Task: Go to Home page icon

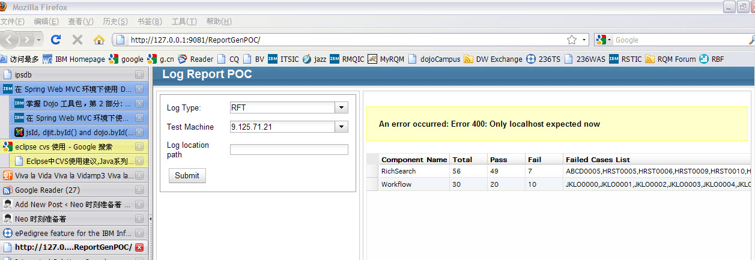Action: [x=99, y=40]
